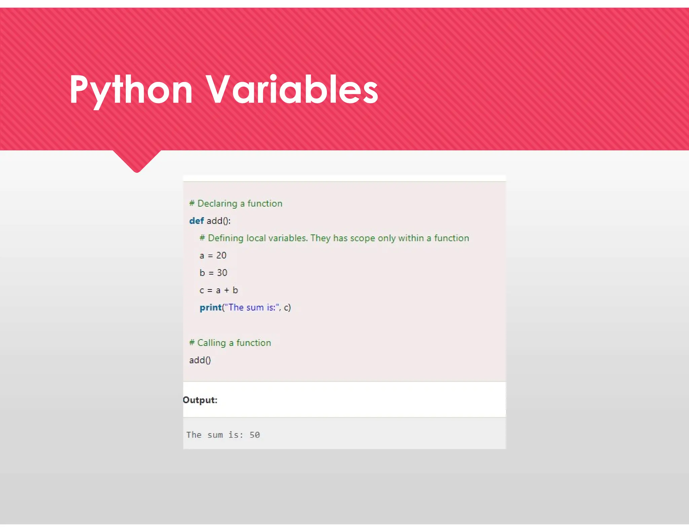Select the 'a = 20' assignment line
The height and width of the screenshot is (532, 689).
(x=213, y=256)
